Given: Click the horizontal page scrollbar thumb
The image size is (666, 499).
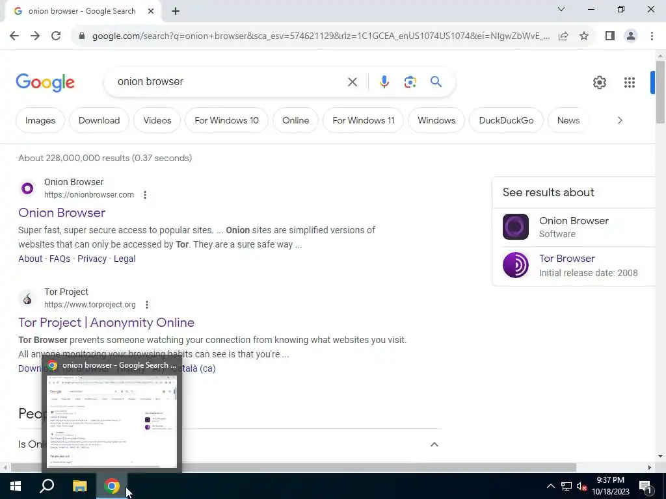Looking at the screenshot, I should [x=293, y=467].
